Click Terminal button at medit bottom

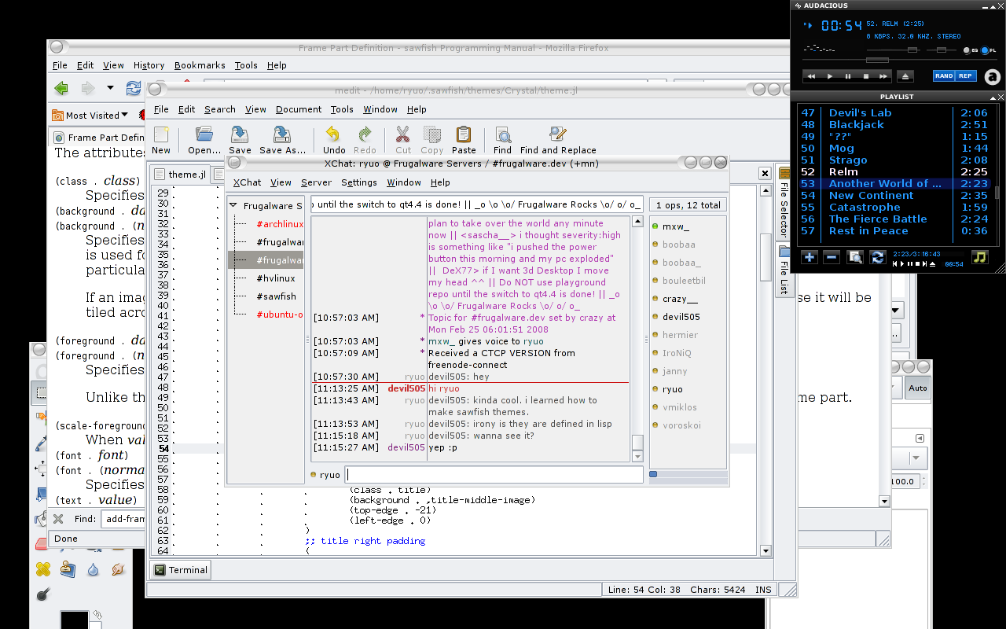coord(181,570)
